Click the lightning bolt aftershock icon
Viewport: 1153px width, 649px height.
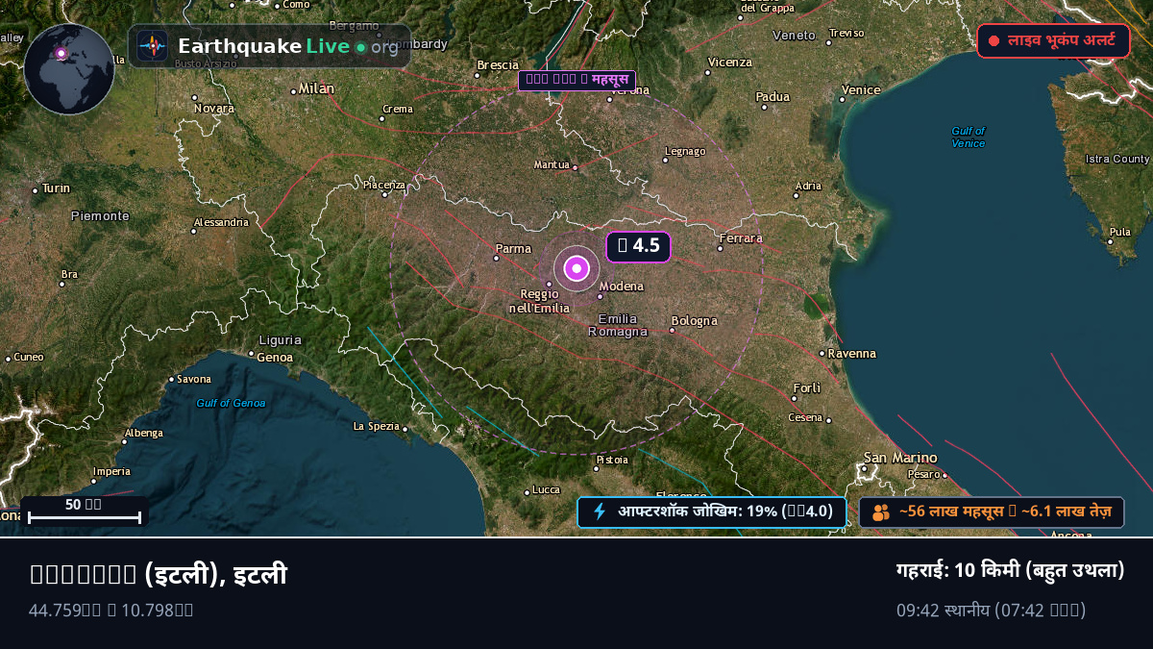click(600, 512)
